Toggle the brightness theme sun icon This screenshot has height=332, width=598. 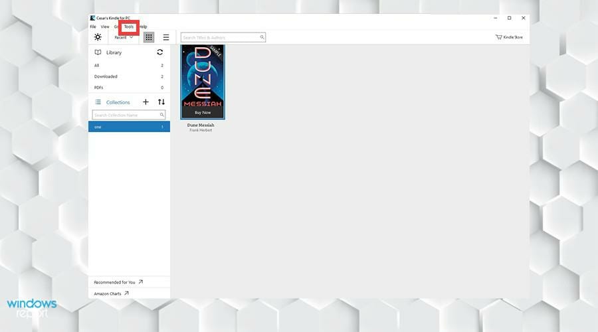[98, 37]
